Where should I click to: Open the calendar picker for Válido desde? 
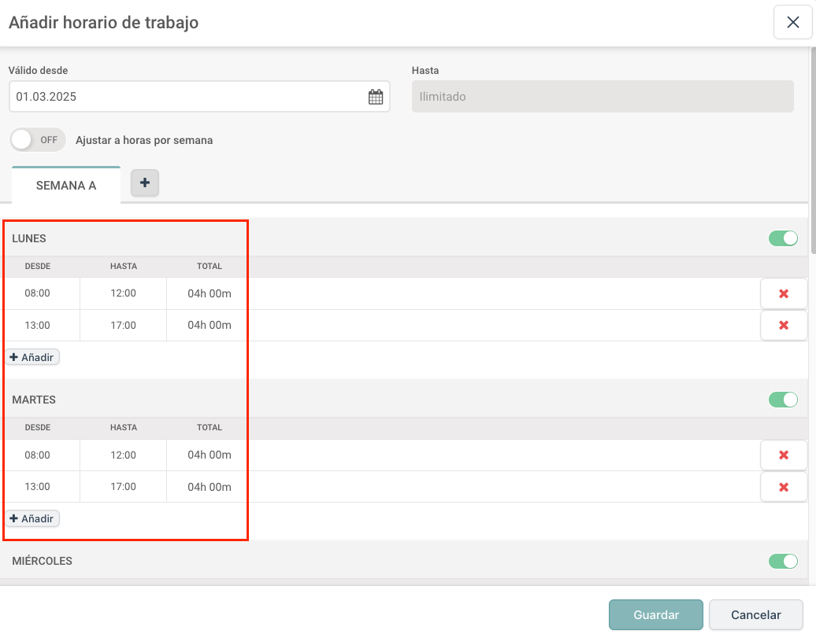[376, 97]
